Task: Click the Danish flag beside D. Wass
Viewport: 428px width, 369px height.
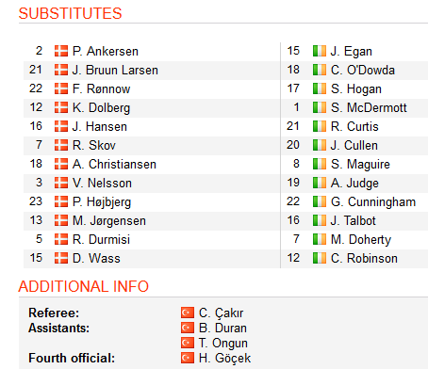Action: (61, 258)
